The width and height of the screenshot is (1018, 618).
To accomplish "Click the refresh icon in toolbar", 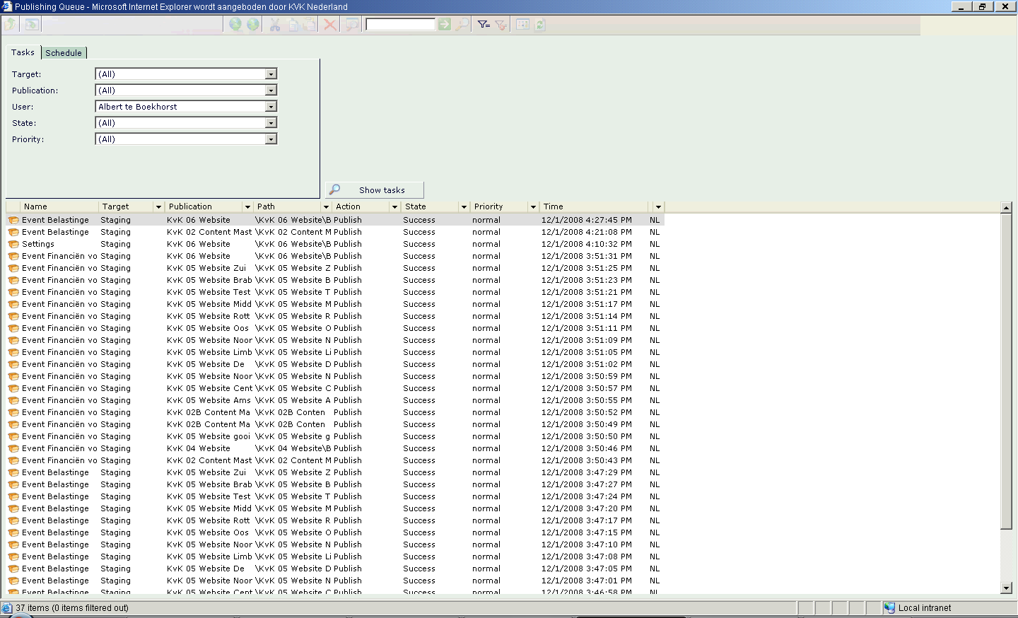I will pyautogui.click(x=540, y=25).
